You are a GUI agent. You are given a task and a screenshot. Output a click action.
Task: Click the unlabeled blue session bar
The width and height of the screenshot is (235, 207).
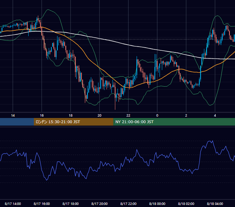point(17,122)
